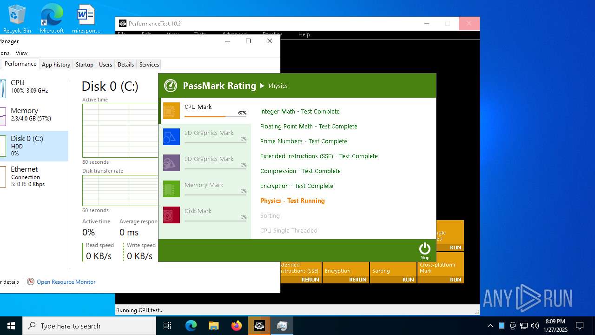Open File Explorer from taskbar
Image resolution: width=595 pixels, height=335 pixels.
click(213, 326)
